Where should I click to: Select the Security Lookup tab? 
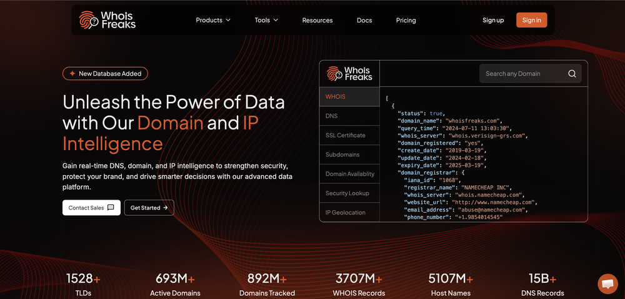coord(349,193)
